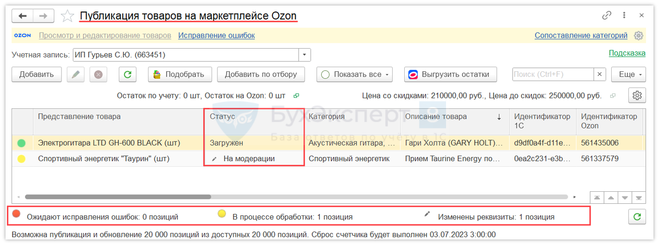The height and width of the screenshot is (245, 659).
Task: Open the Исправление ошибок link
Action: click(x=216, y=36)
